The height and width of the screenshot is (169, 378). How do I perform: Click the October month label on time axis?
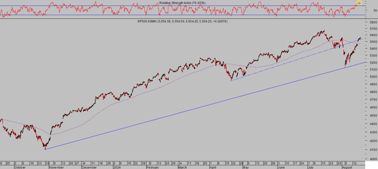pyautogui.click(x=19, y=167)
